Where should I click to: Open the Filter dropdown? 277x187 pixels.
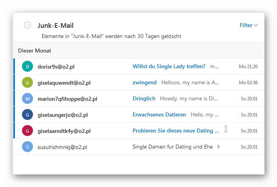tap(249, 25)
